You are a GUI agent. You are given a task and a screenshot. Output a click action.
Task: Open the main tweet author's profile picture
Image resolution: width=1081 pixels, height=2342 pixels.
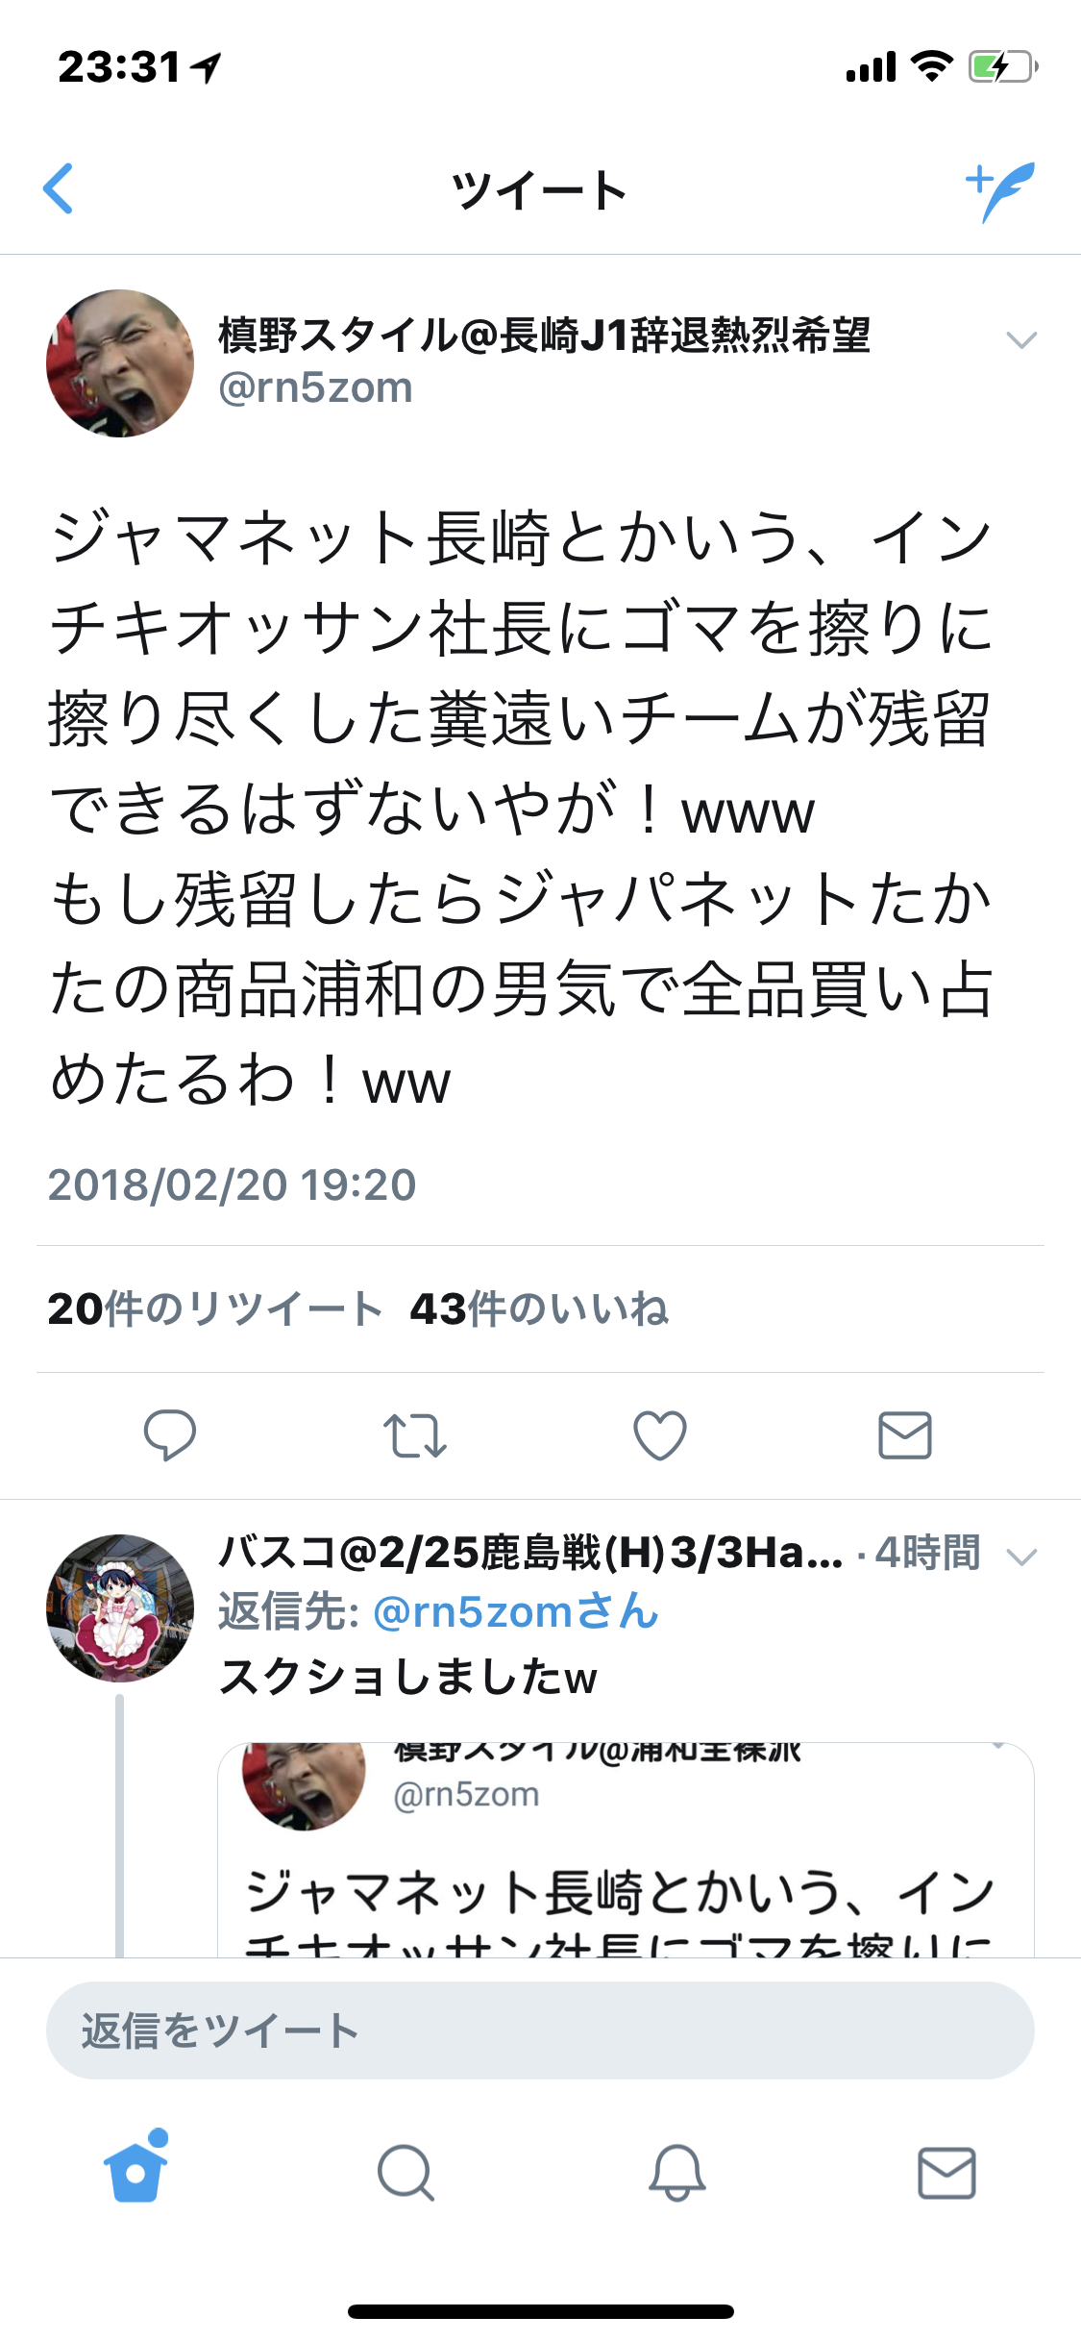[x=120, y=363]
